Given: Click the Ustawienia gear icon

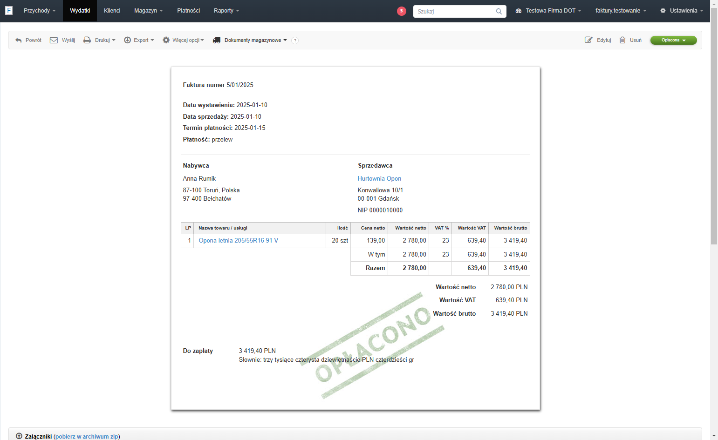Looking at the screenshot, I should point(663,11).
